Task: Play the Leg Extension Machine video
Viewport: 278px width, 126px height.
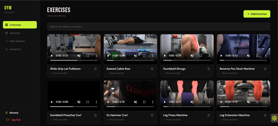Action: [222, 102]
